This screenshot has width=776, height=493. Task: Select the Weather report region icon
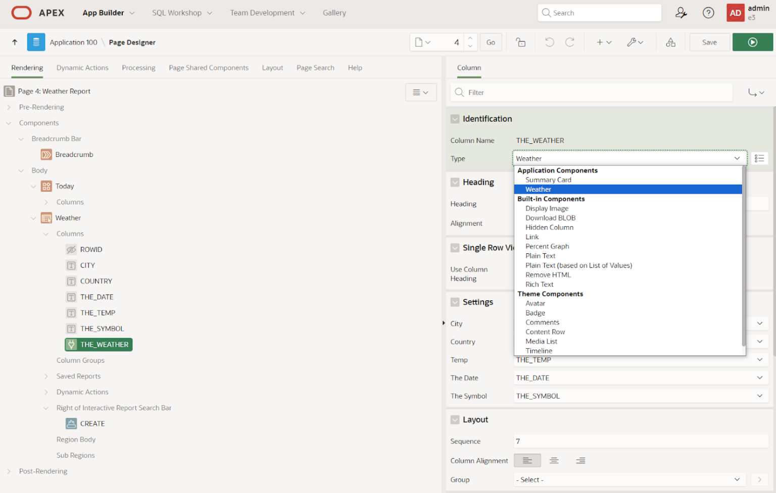pos(46,218)
